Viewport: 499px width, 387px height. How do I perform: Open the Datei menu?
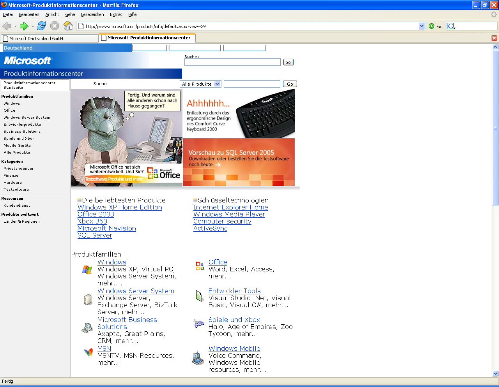(8, 14)
